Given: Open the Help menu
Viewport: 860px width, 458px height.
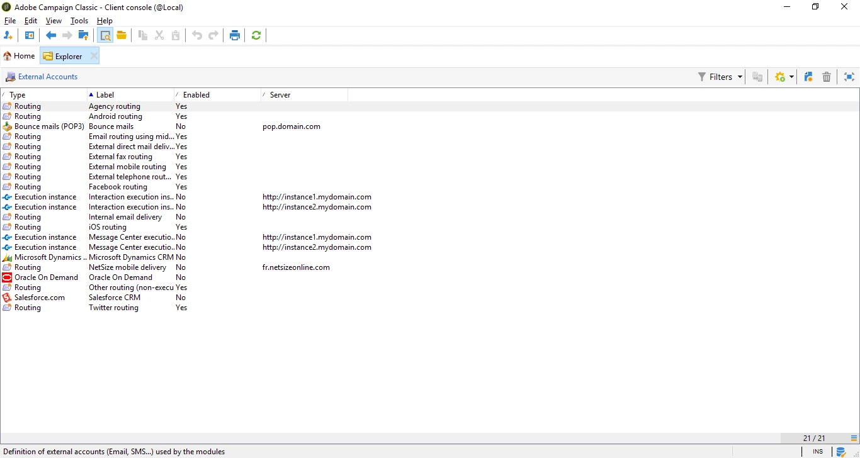Looking at the screenshot, I should click(x=105, y=21).
